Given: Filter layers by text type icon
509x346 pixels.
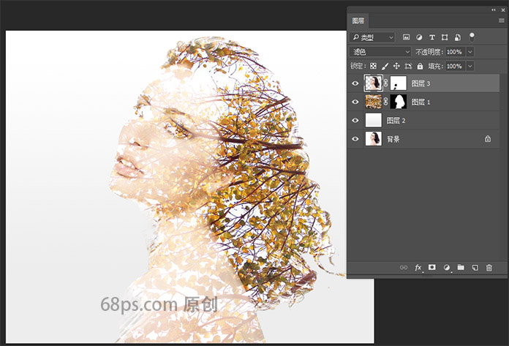Looking at the screenshot, I should click(x=432, y=37).
